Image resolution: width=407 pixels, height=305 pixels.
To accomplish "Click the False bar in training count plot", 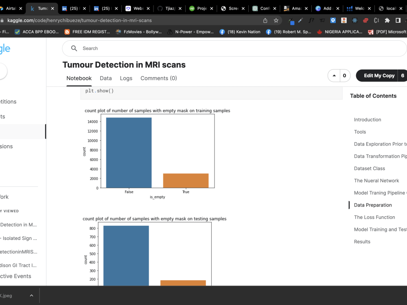I will pos(129,153).
